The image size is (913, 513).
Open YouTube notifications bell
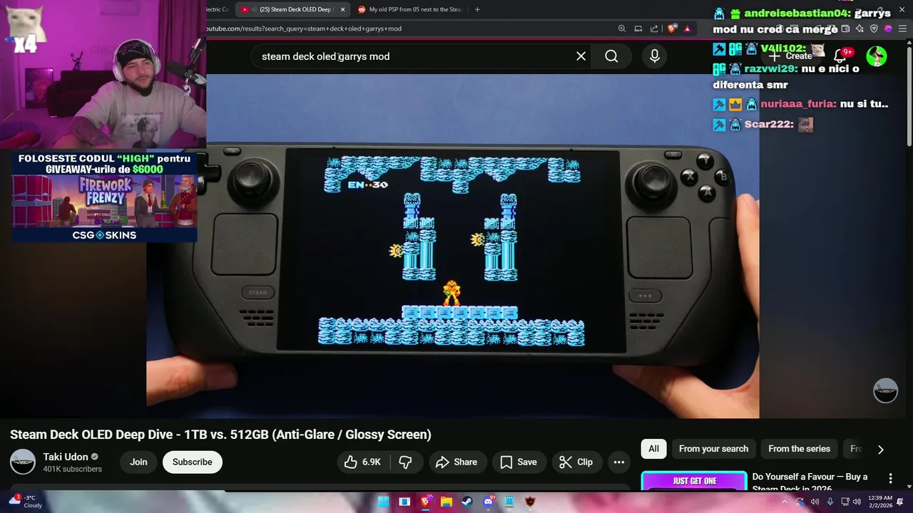click(x=841, y=56)
